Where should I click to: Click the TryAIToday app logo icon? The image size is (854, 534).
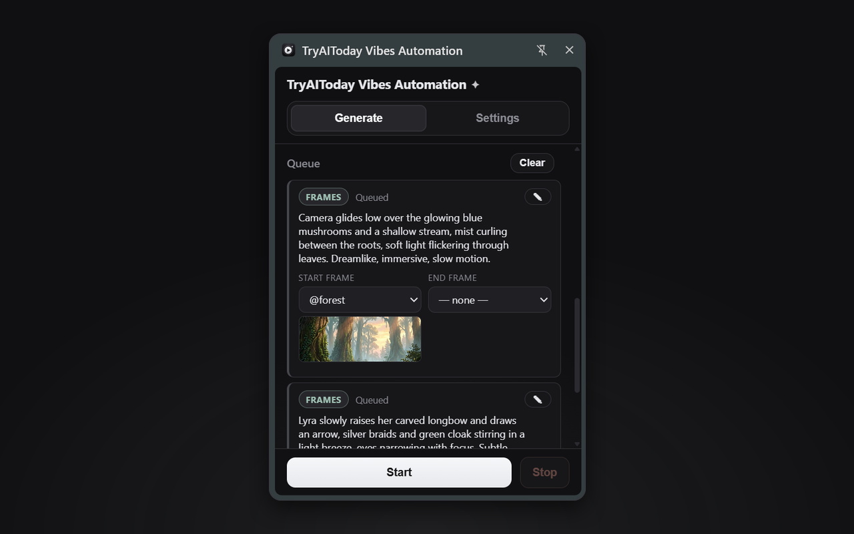[x=288, y=50]
